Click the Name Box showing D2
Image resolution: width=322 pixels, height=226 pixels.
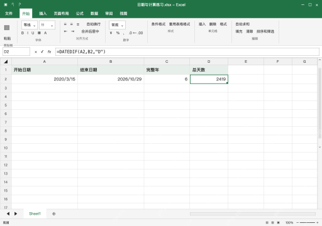click(16, 51)
